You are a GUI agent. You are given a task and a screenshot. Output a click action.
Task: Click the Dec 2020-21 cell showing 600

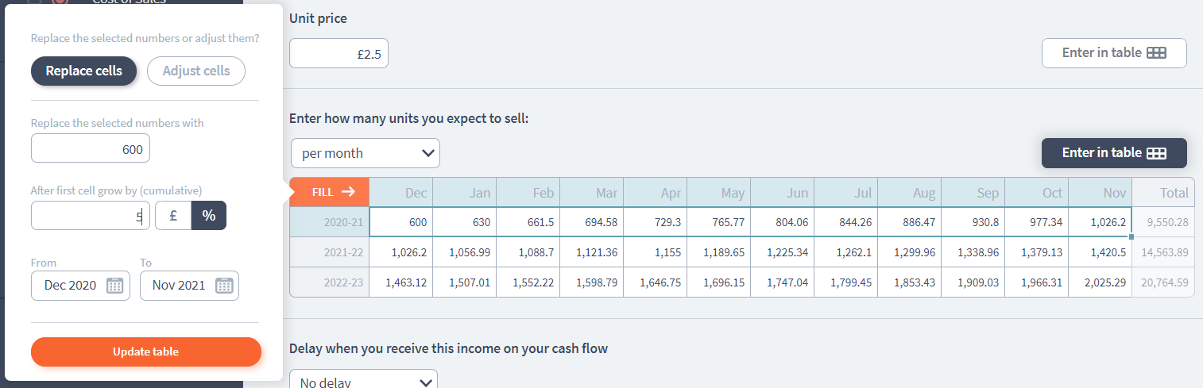(401, 222)
